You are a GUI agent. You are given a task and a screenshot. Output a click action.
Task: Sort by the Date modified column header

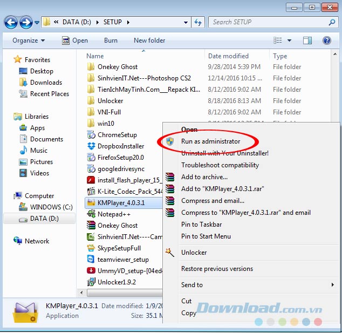tap(228, 56)
